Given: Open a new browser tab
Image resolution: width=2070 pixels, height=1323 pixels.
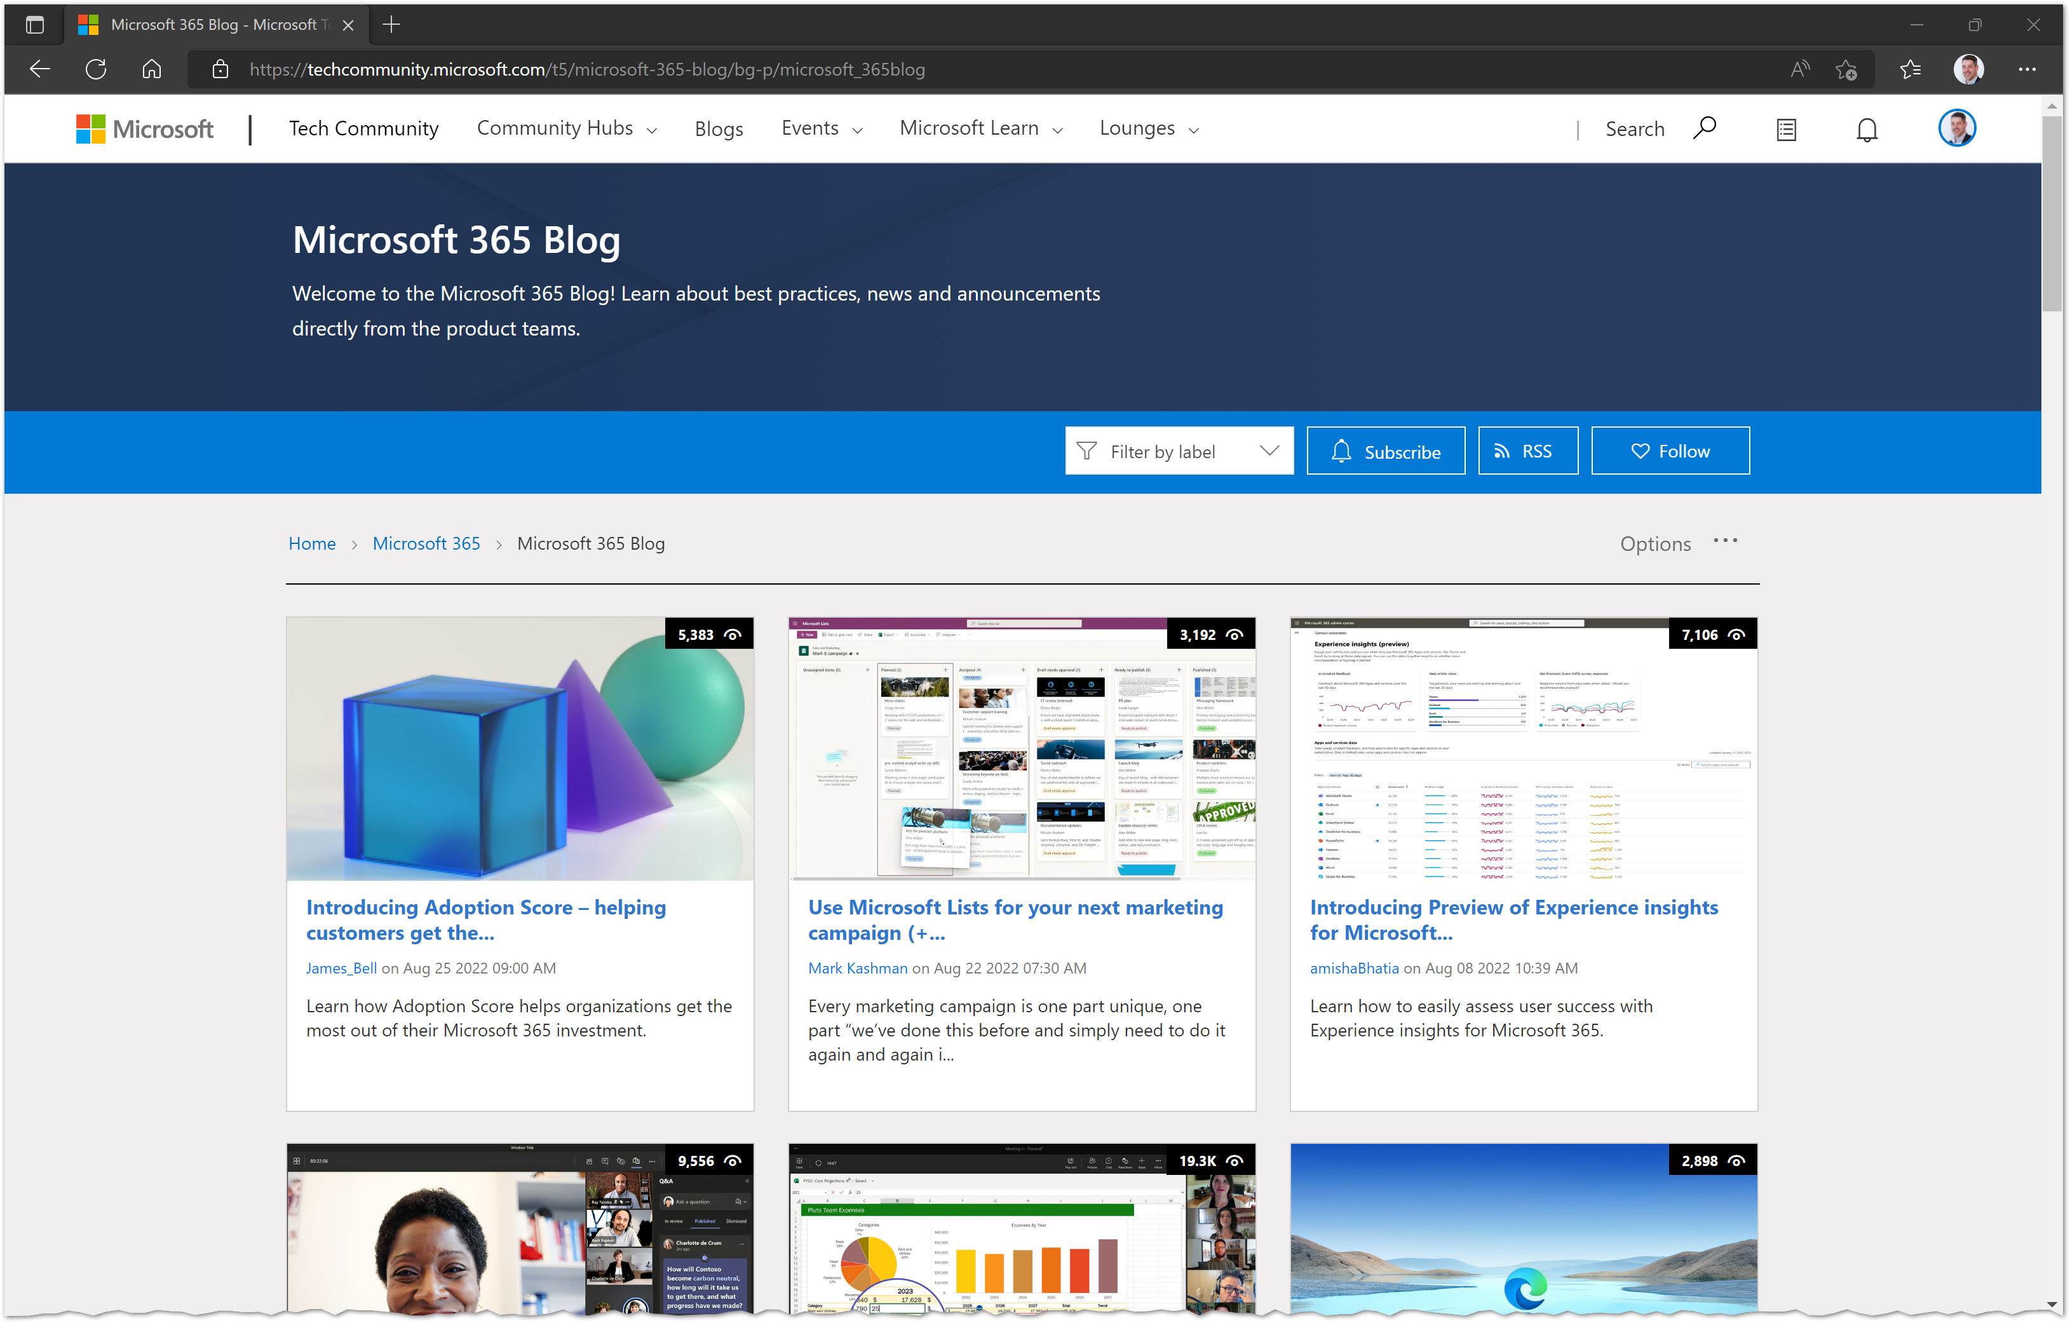Looking at the screenshot, I should click(391, 24).
